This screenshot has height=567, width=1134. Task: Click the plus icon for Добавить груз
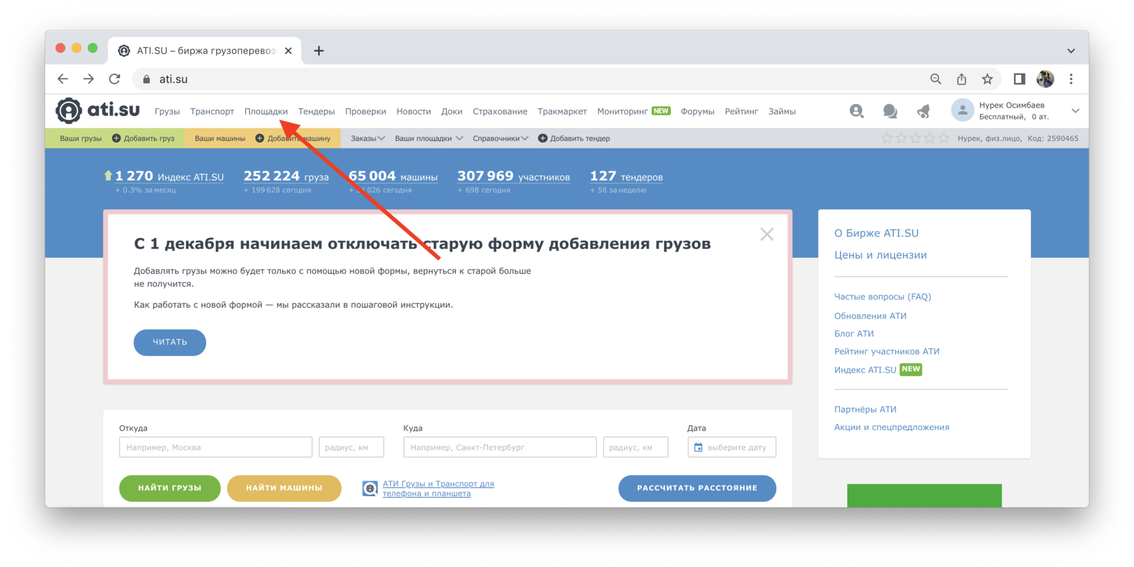pyautogui.click(x=116, y=138)
